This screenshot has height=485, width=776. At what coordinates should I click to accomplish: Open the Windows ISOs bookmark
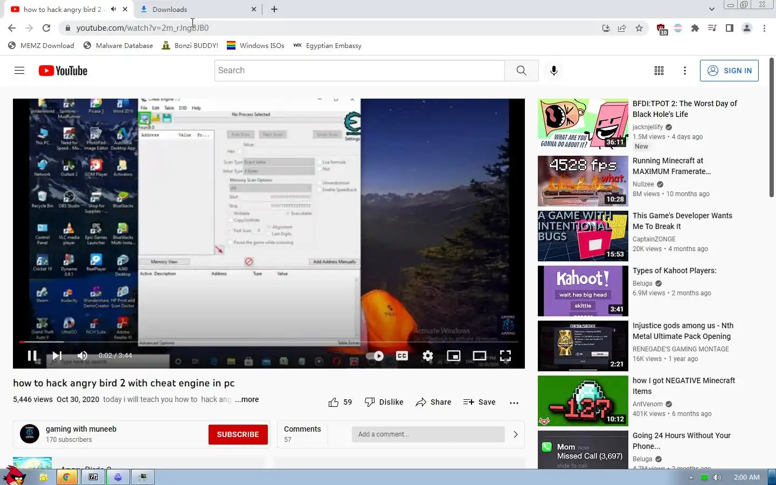coord(255,46)
